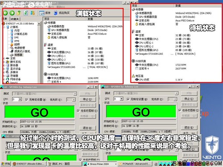
Task: Click the 服务器 server icon in tree
Action: point(8,65)
